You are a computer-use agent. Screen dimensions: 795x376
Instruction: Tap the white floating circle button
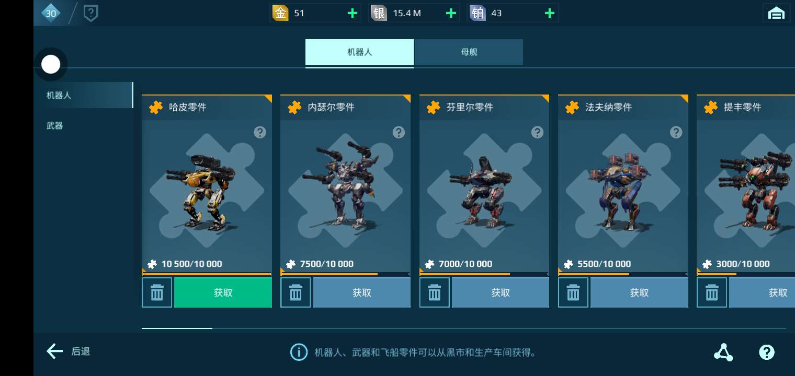tap(51, 65)
